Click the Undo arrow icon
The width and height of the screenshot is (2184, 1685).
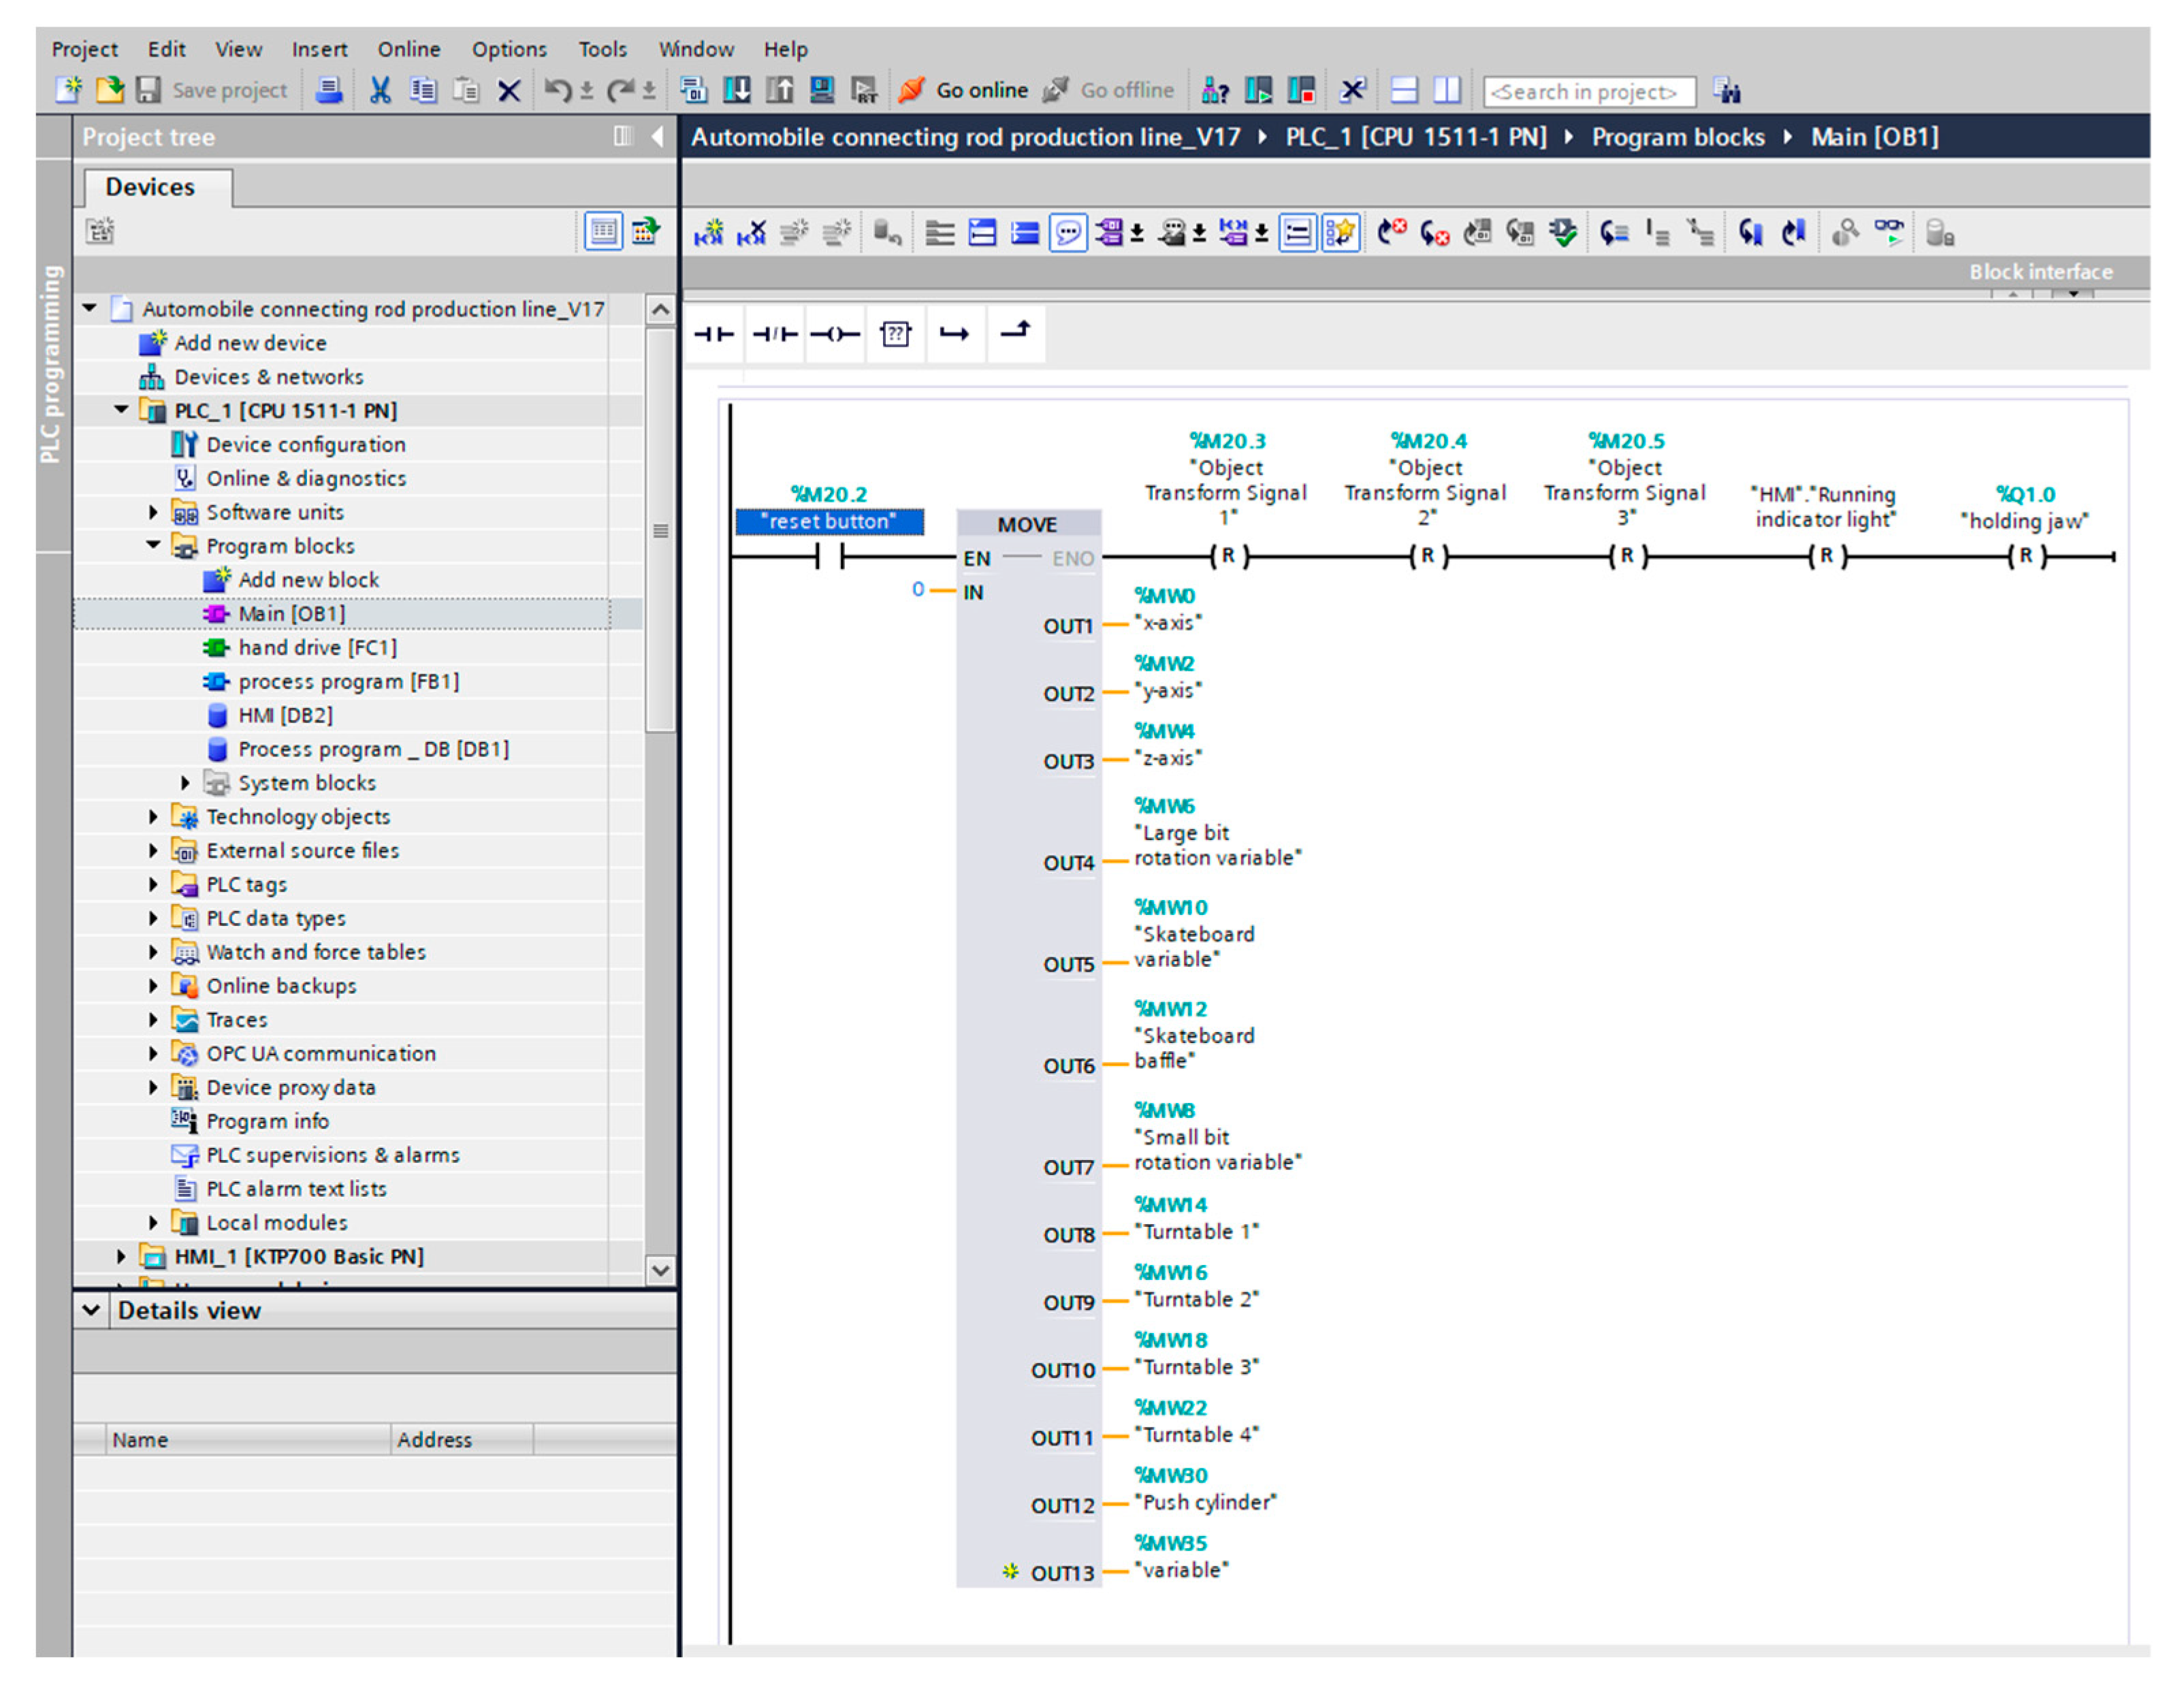(x=557, y=90)
